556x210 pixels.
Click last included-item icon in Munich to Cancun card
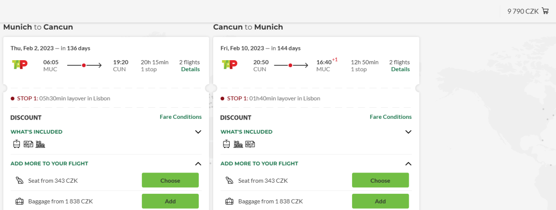coord(40,144)
